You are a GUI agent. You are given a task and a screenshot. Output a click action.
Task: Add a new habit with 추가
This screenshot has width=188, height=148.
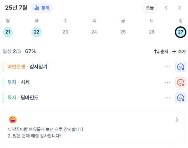point(179,51)
